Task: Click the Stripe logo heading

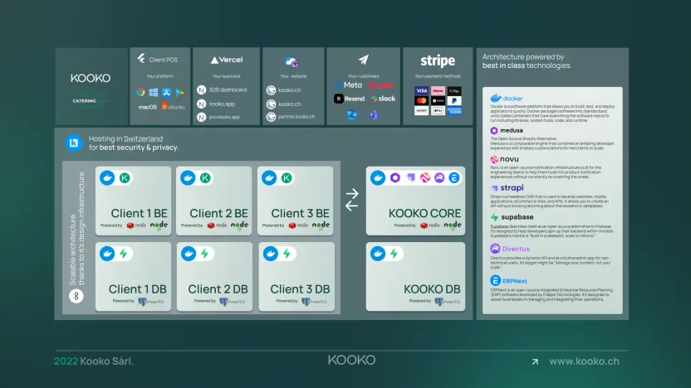Action: 438,61
